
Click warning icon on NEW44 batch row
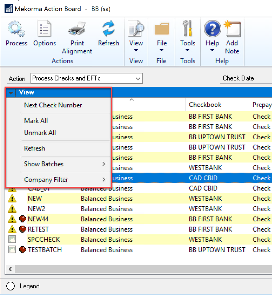coord(12,219)
